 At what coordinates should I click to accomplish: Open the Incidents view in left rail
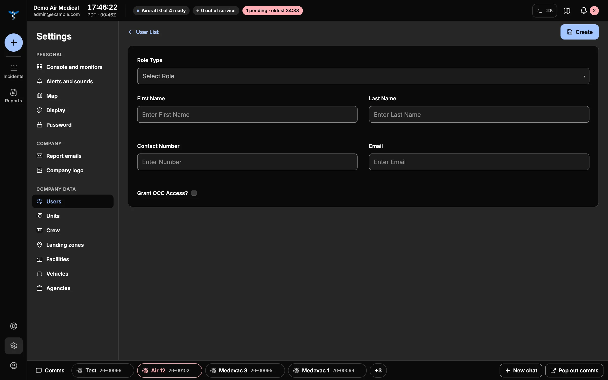pos(13,72)
